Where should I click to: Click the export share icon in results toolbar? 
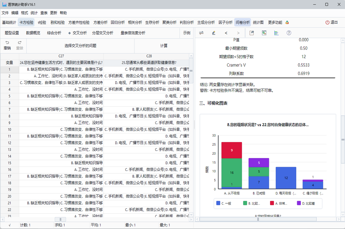pyautogui.click(x=252, y=33)
